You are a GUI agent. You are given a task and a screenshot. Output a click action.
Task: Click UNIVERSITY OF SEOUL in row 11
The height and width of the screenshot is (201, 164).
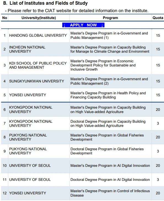coord(30,180)
